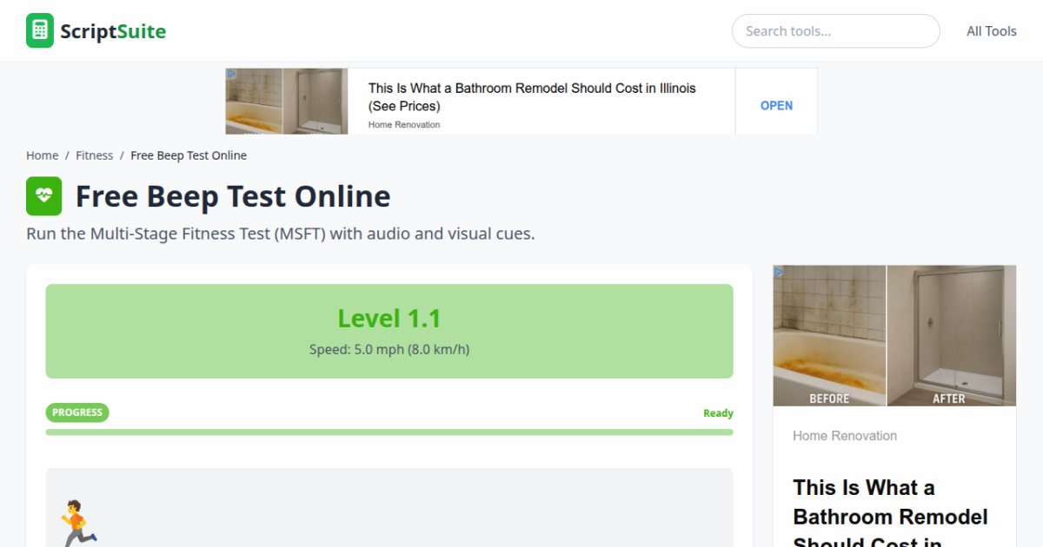Open the sidebar ad BEFORE bathtub image
The width and height of the screenshot is (1043, 547).
[x=829, y=335]
